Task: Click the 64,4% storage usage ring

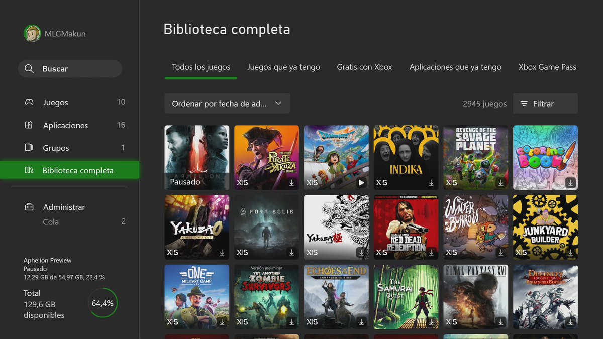Action: (103, 303)
